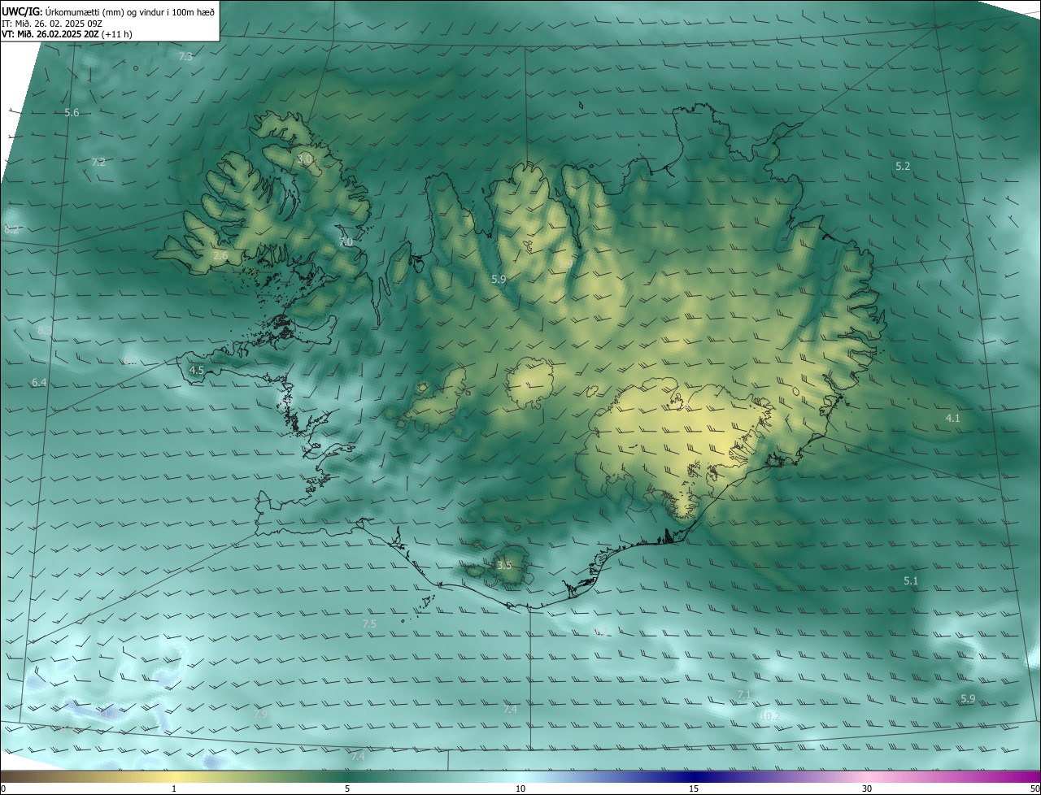This screenshot has width=1041, height=795.
Task: Click the 'VT: Mið. 26.02.2025 20Z (+11 h)' line
Action: [x=68, y=34]
